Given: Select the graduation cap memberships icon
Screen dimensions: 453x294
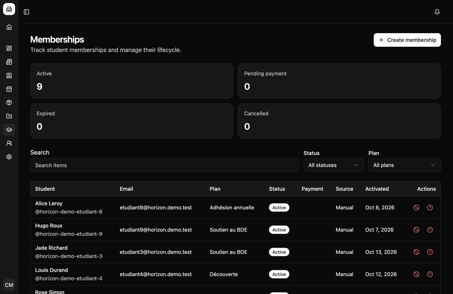Looking at the screenshot, I should tap(9, 130).
